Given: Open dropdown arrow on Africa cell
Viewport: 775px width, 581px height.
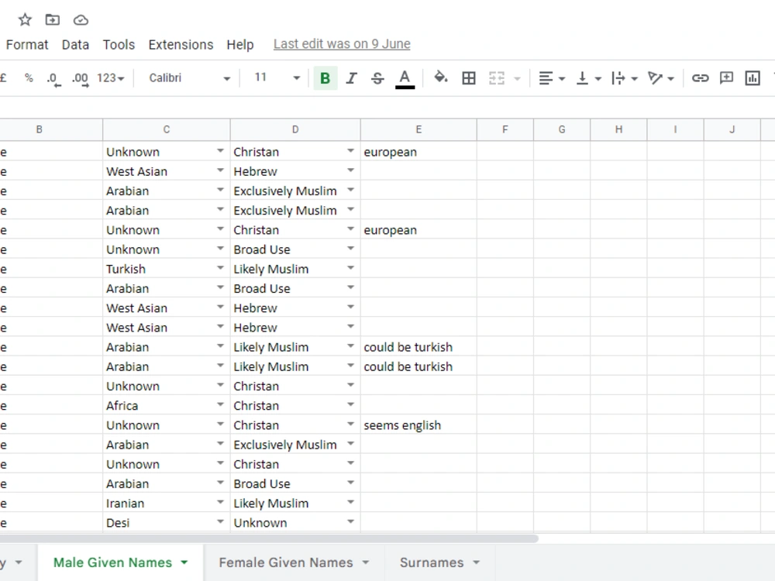Looking at the screenshot, I should 220,404.
